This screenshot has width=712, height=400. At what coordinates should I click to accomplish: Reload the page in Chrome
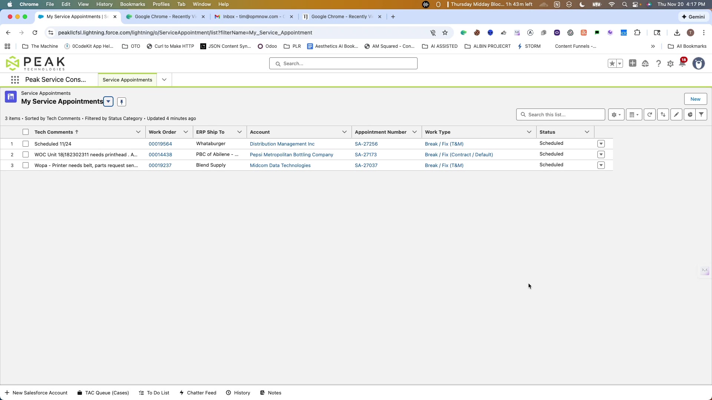point(35,33)
